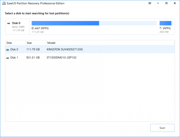Select the 450 MB NTFS partition bar
Image resolution: width=180 pixels, height=137 pixels.
[x=166, y=23]
